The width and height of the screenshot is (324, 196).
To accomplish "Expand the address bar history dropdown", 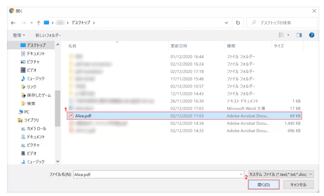I will click(226, 22).
